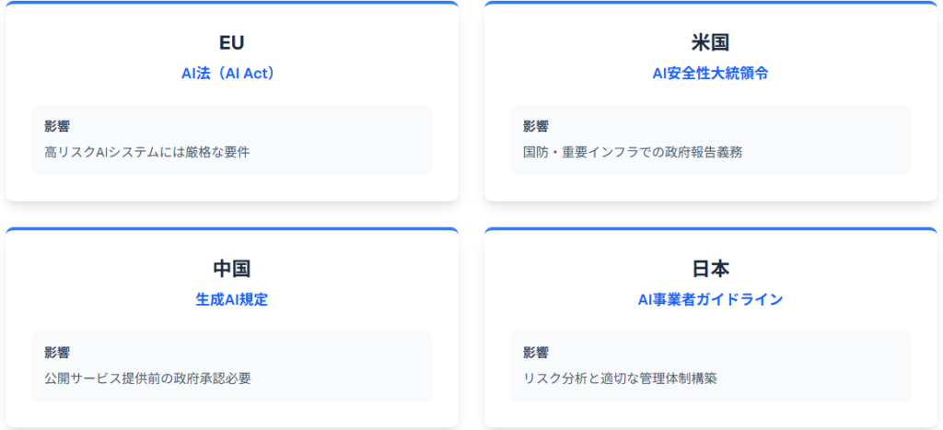Click the blue top border of the EU card

pos(232,3)
